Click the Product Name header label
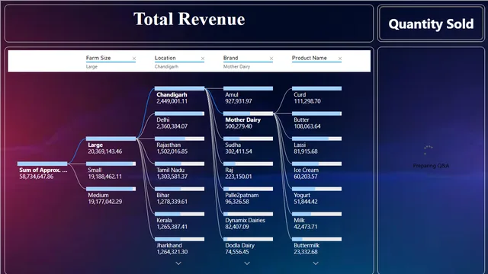 (x=310, y=58)
